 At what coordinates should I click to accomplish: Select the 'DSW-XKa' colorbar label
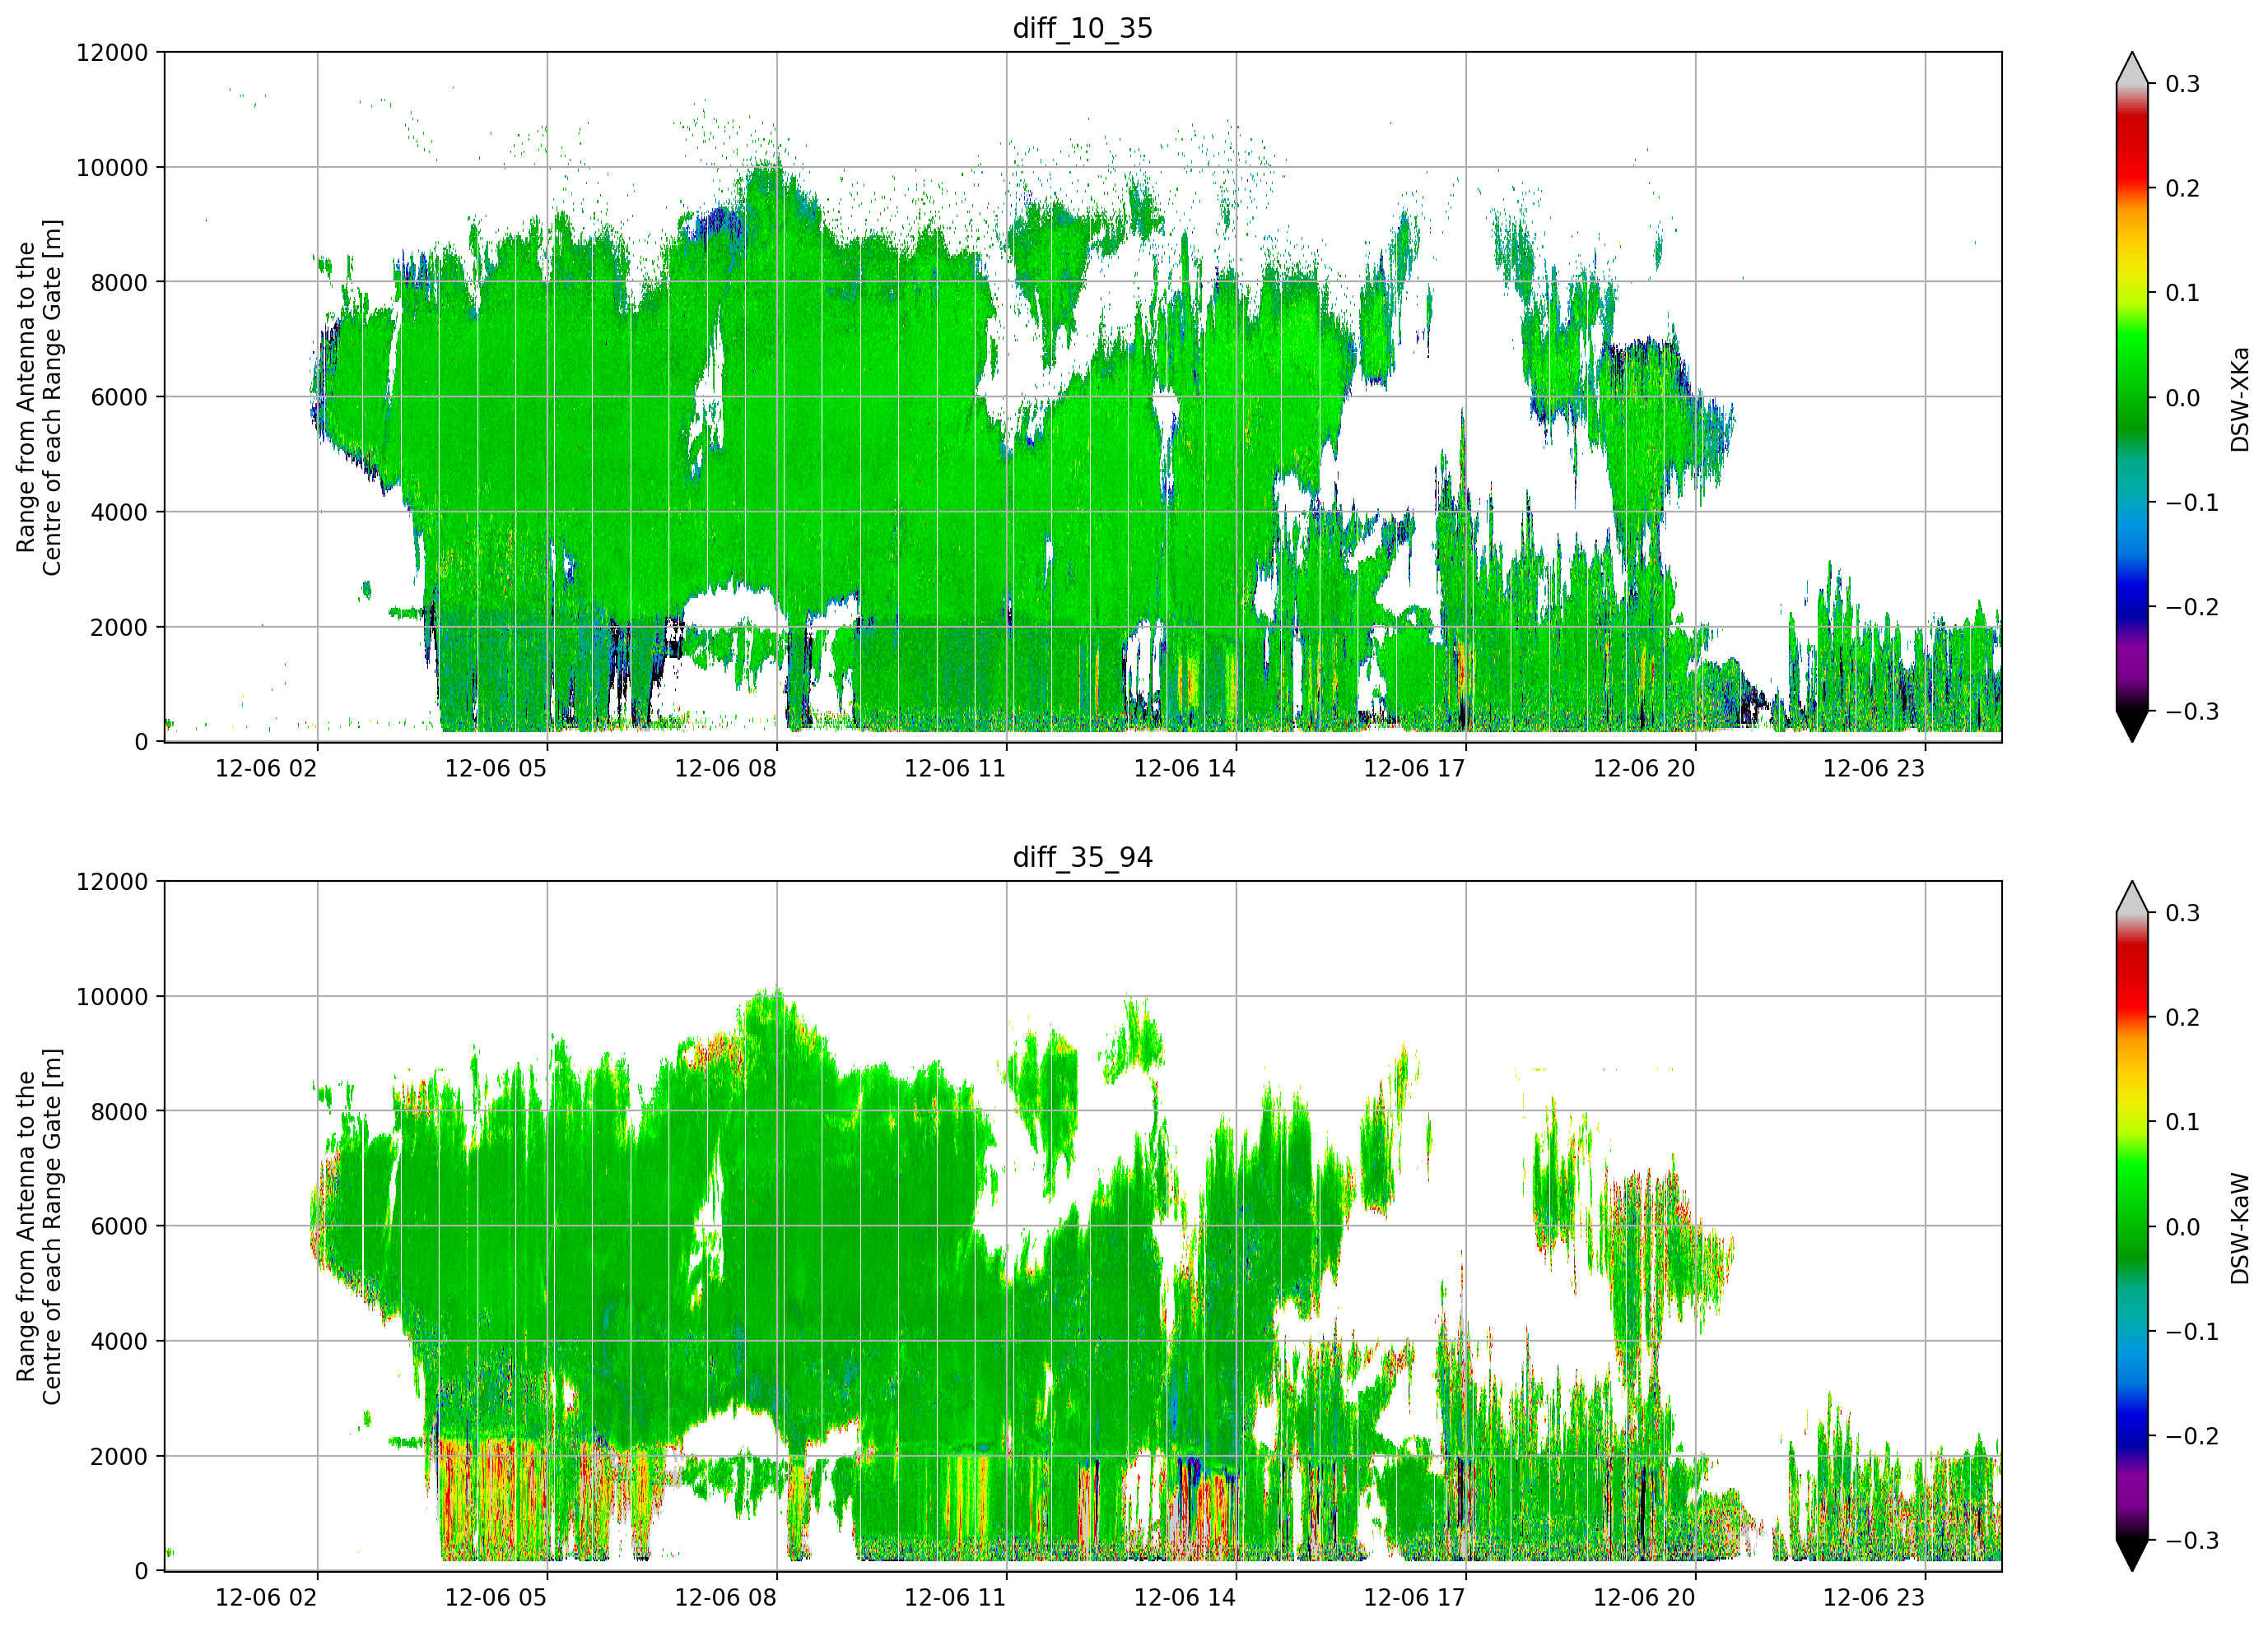2240,399
